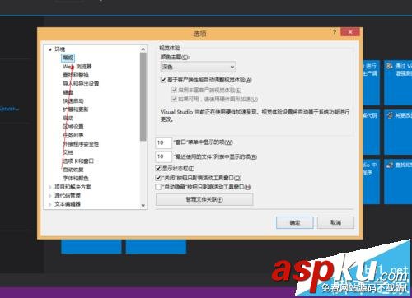The width and height of the screenshot is (412, 298).
Task: Click the 取消 button
Action: (x=335, y=222)
